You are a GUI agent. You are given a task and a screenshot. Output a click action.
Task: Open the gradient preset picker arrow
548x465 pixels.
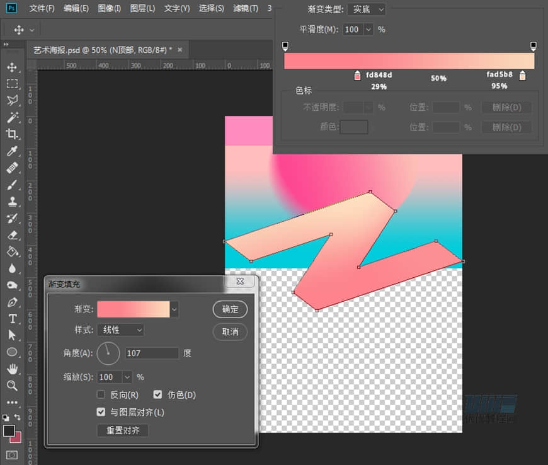[174, 309]
